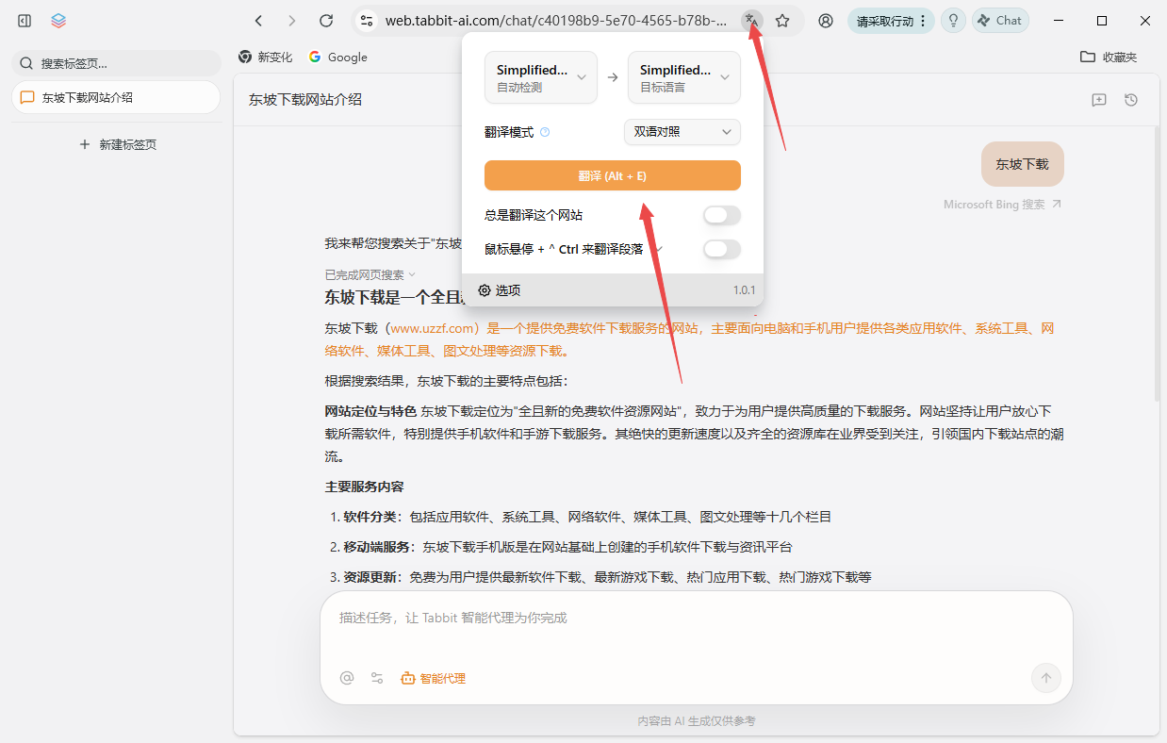1167x743 pixels.
Task: Enable 总是翻译这个网站 toggle
Action: point(721,216)
